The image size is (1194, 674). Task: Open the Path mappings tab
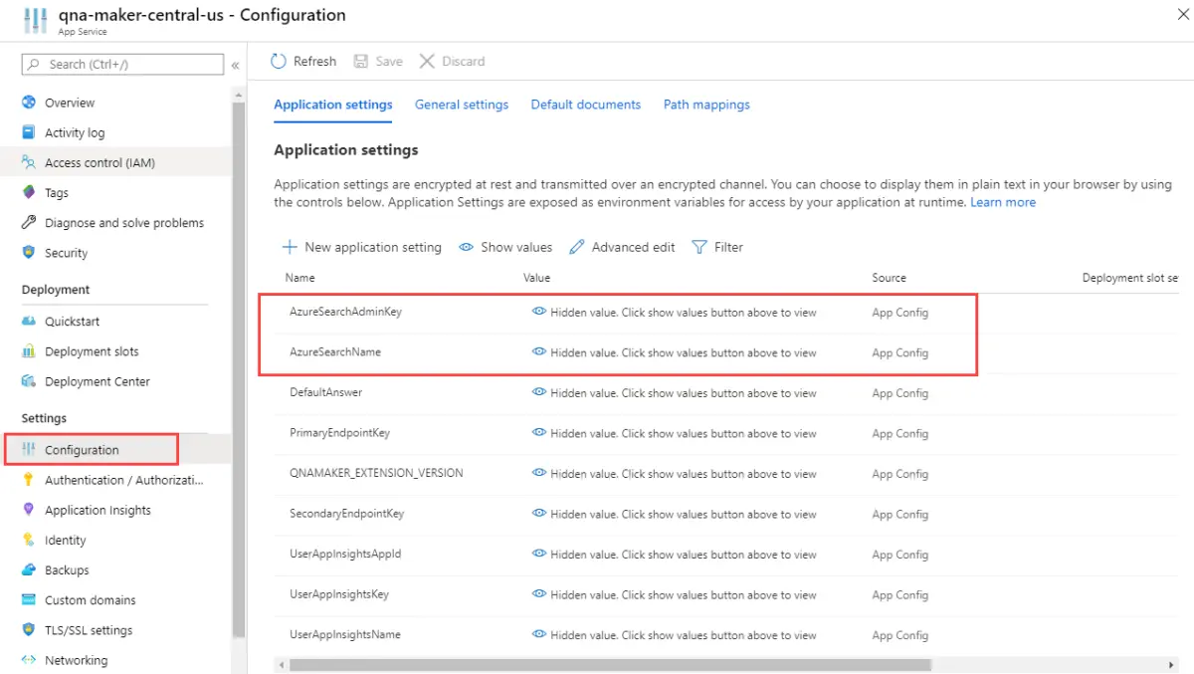pyautogui.click(x=706, y=105)
